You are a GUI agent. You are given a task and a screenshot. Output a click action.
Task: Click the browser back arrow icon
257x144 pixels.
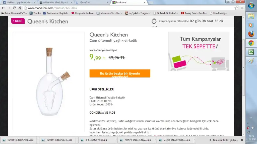(3, 8)
